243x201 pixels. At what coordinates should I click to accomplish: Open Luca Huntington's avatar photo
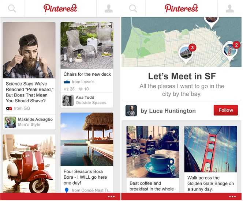tap(131, 111)
